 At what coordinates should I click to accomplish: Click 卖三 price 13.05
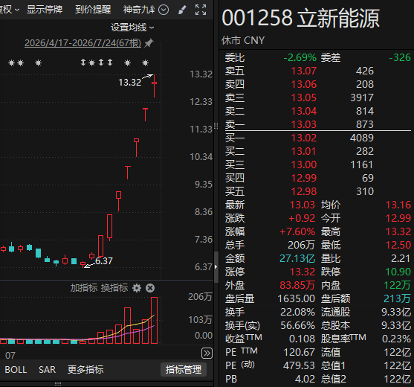304,97
